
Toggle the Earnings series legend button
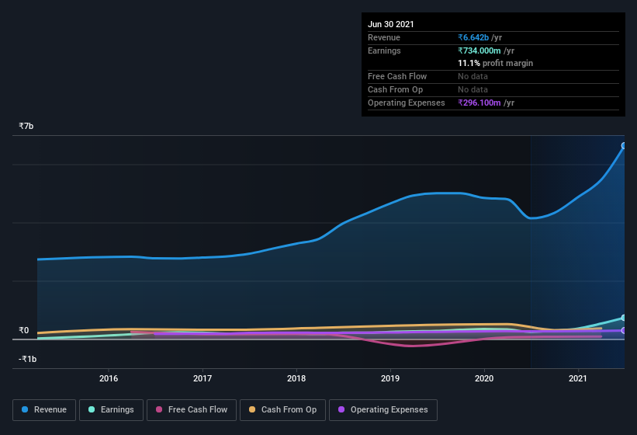(111, 410)
